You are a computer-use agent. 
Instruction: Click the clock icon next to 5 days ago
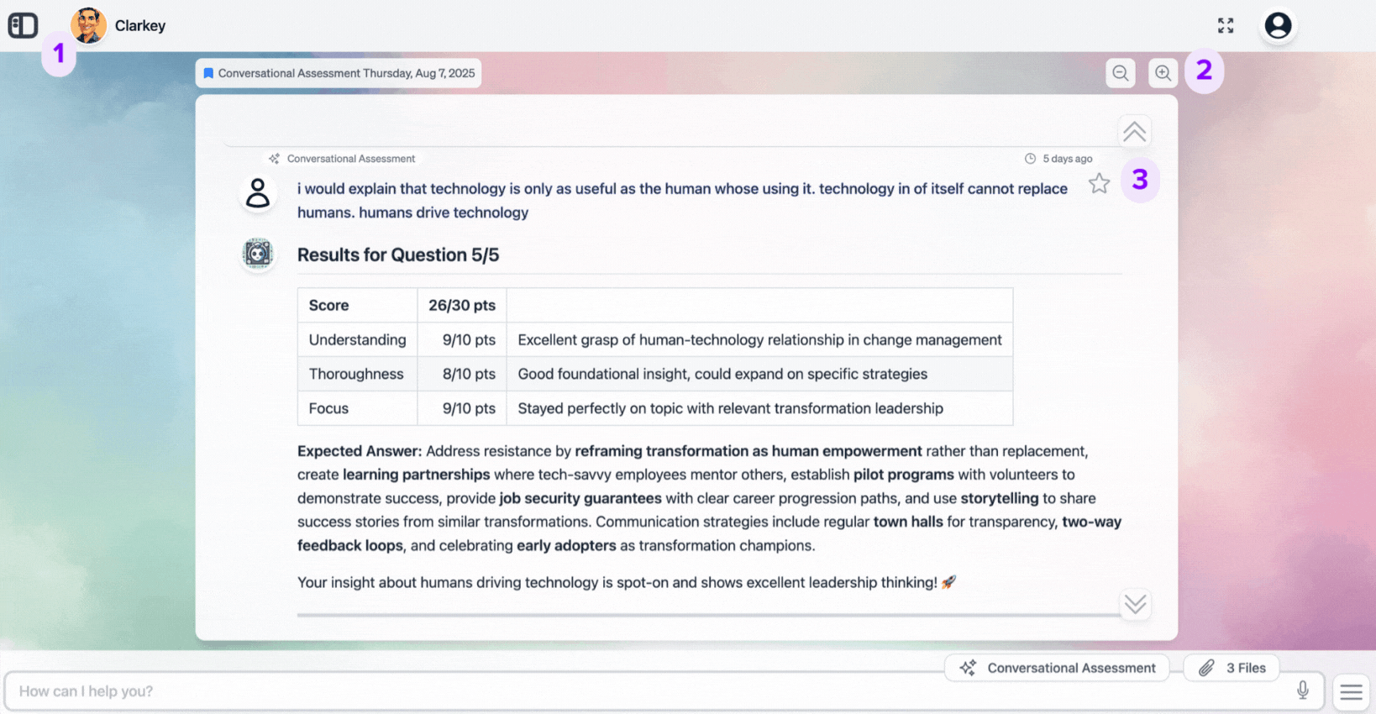pos(1030,159)
